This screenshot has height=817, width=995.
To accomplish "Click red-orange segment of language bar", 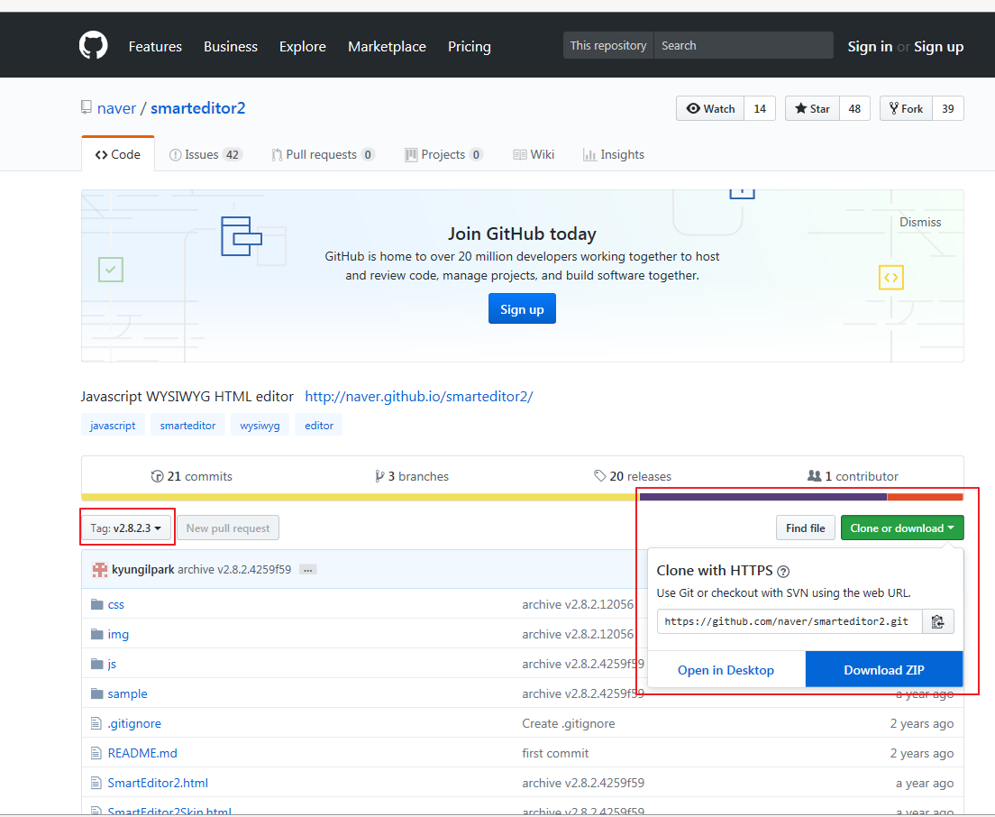I will [x=926, y=497].
